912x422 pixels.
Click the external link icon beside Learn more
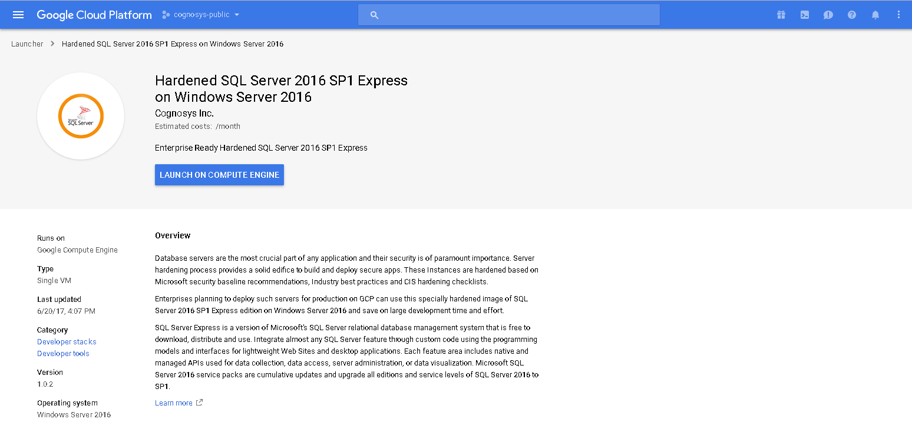[x=199, y=403]
